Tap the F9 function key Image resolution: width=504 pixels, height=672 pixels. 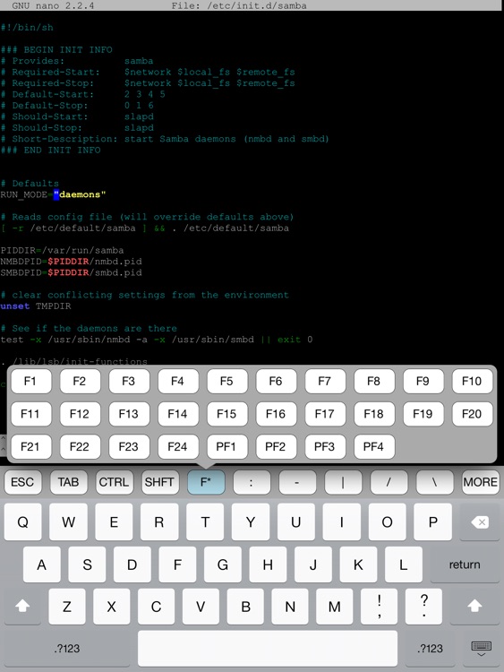[x=423, y=381]
